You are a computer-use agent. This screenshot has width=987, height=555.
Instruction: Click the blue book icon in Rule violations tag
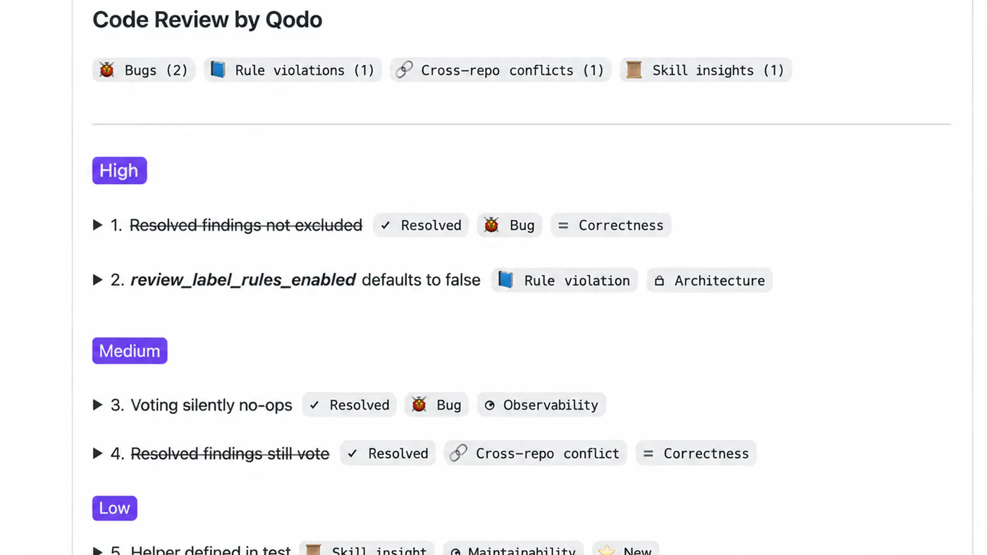(x=219, y=70)
